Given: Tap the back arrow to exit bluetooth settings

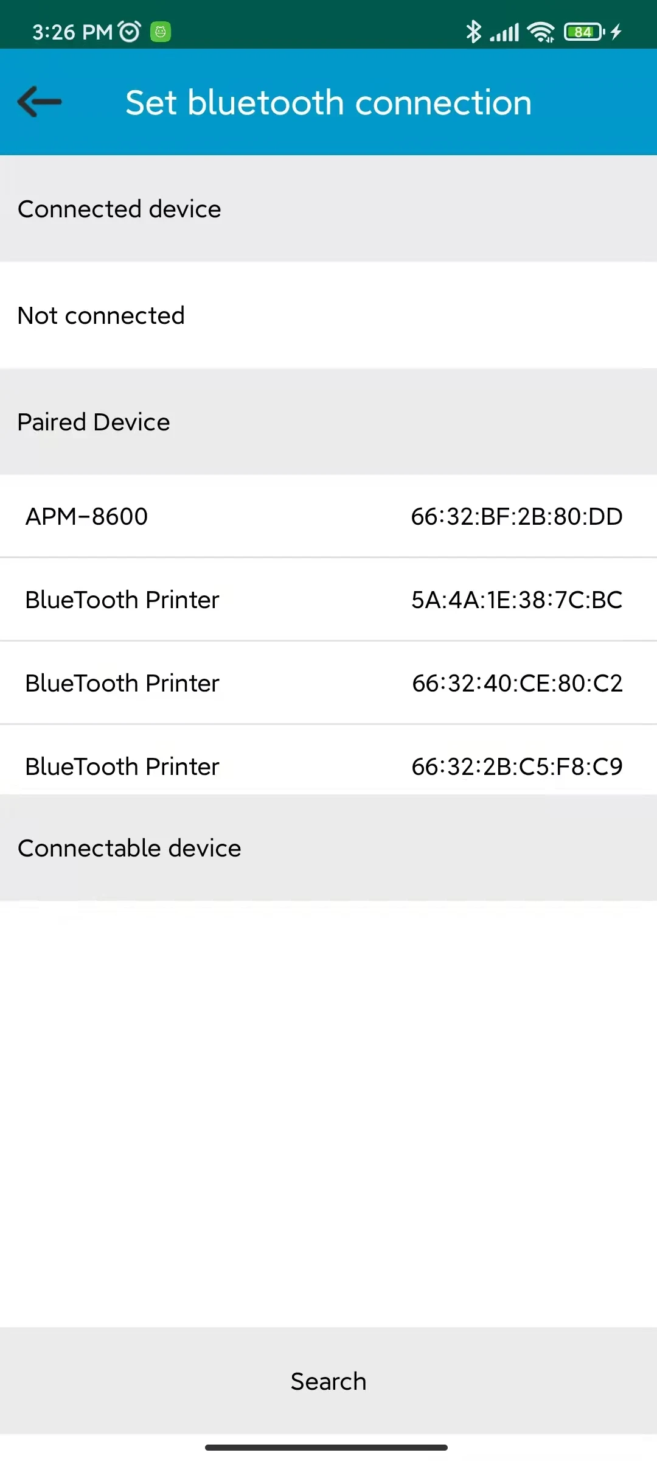Looking at the screenshot, I should pos(38,102).
